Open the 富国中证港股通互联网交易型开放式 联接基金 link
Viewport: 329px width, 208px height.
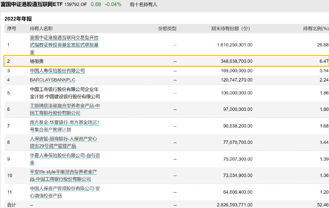pyautogui.click(x=64, y=45)
